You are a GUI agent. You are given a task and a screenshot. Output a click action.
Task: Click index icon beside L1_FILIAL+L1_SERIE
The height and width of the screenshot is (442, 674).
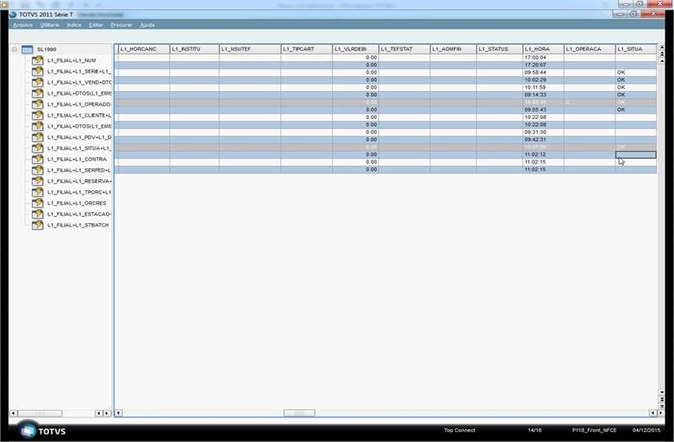point(38,71)
